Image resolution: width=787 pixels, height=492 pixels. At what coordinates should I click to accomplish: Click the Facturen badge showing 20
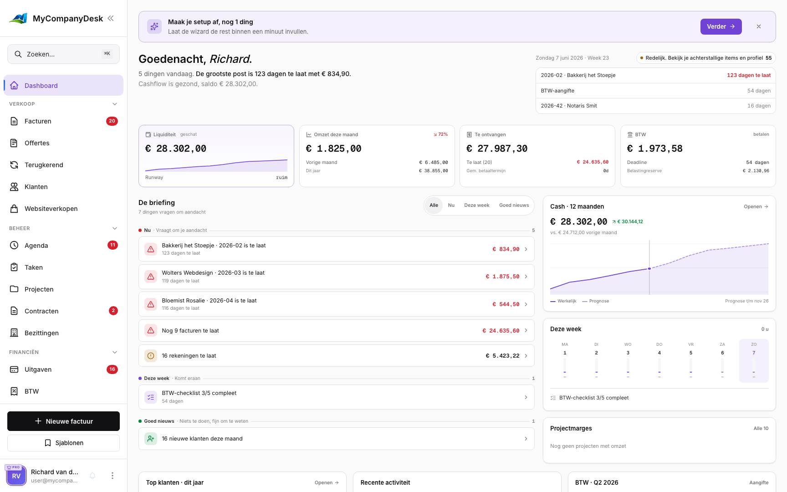click(112, 121)
